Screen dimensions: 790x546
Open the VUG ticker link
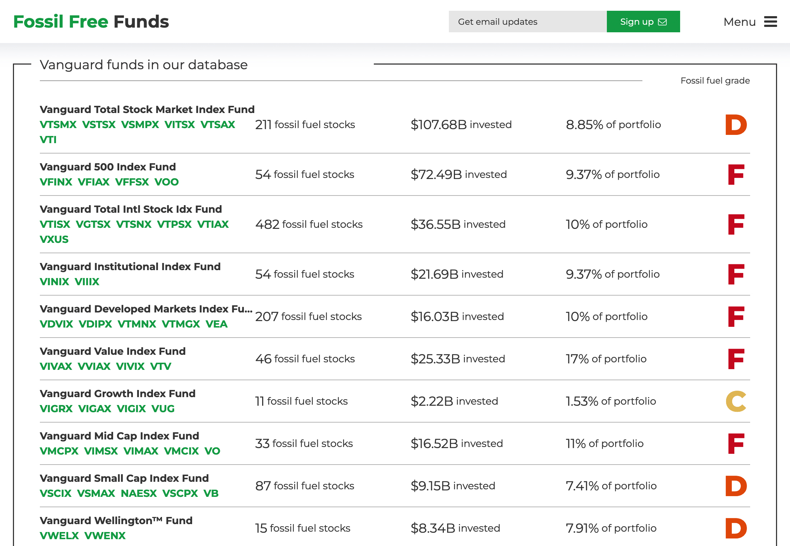pyautogui.click(x=163, y=409)
